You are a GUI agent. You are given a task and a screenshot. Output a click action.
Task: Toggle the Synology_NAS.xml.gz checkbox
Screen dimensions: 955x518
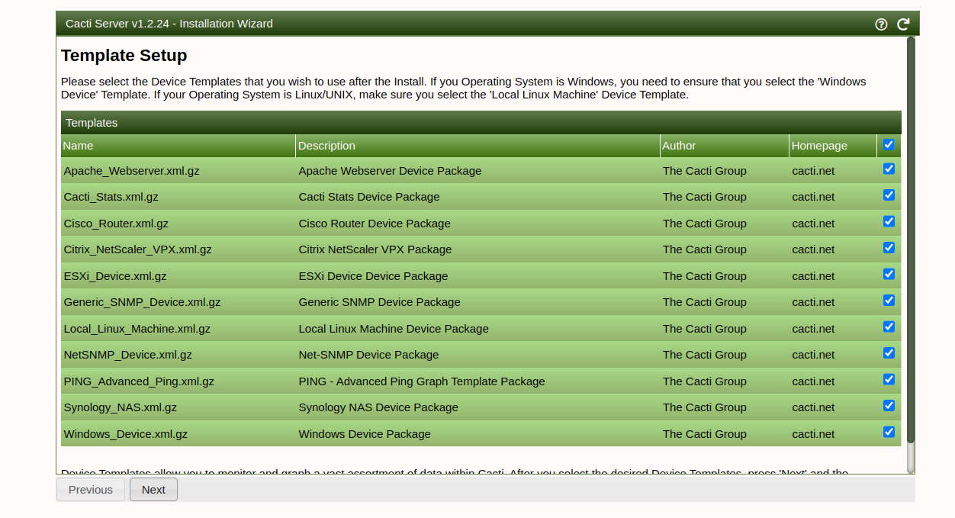[x=889, y=406]
